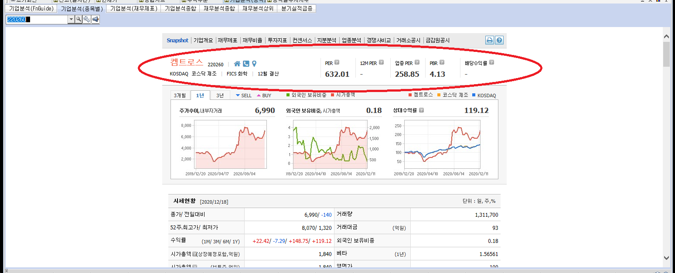Go to 업종분석 section

351,40
